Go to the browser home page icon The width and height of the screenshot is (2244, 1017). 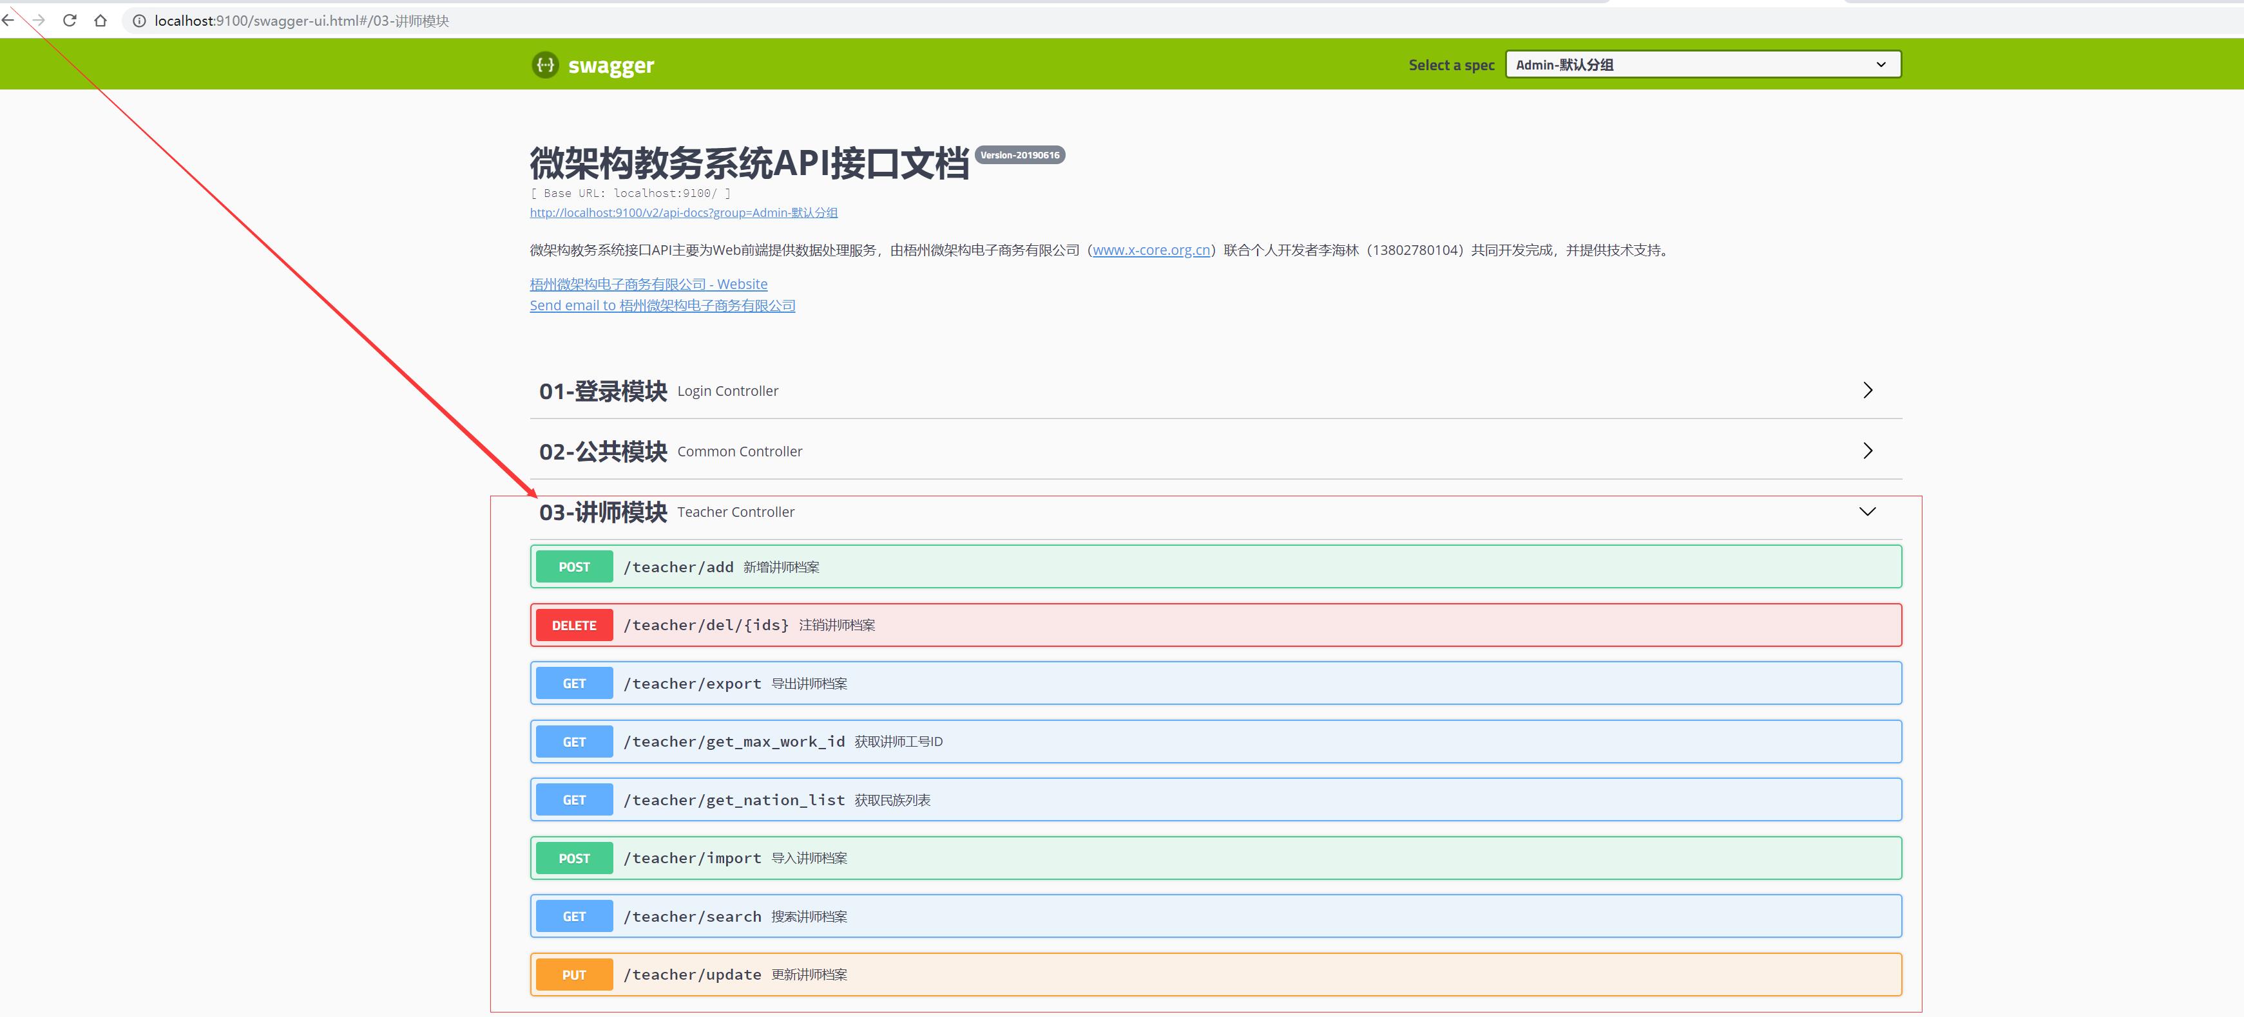click(x=100, y=20)
